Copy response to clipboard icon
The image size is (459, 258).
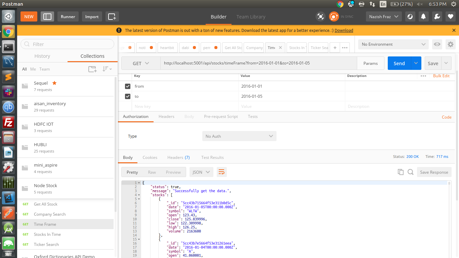point(401,172)
